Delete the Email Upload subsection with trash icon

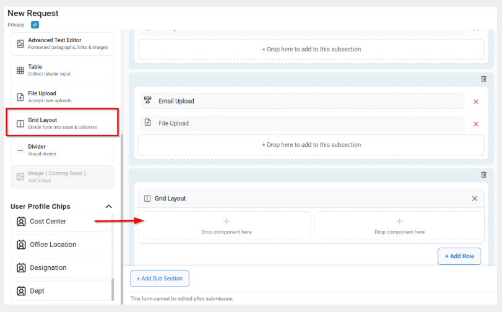point(483,79)
